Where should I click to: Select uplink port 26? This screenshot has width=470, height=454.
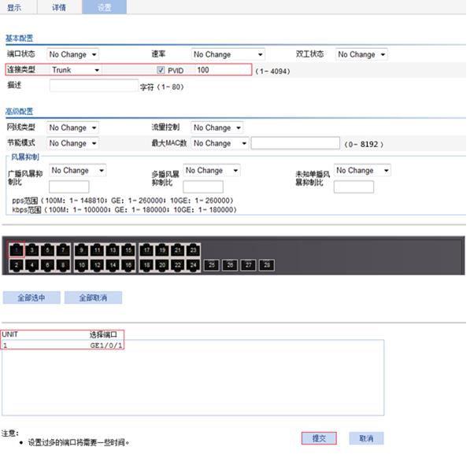230,265
